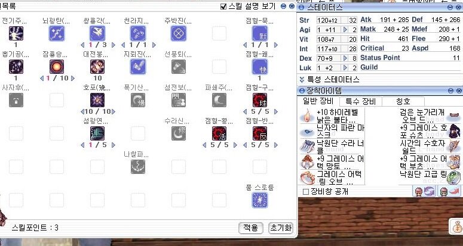Expand the 특성 스테이터스 section
The height and width of the screenshot is (246, 463).
coord(302,79)
